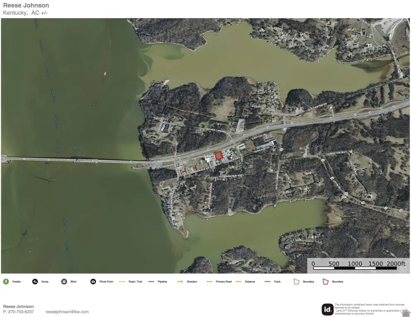Viewport: 411px width, 317px height.
Task: Click the map scale bar
Action: tap(358, 268)
